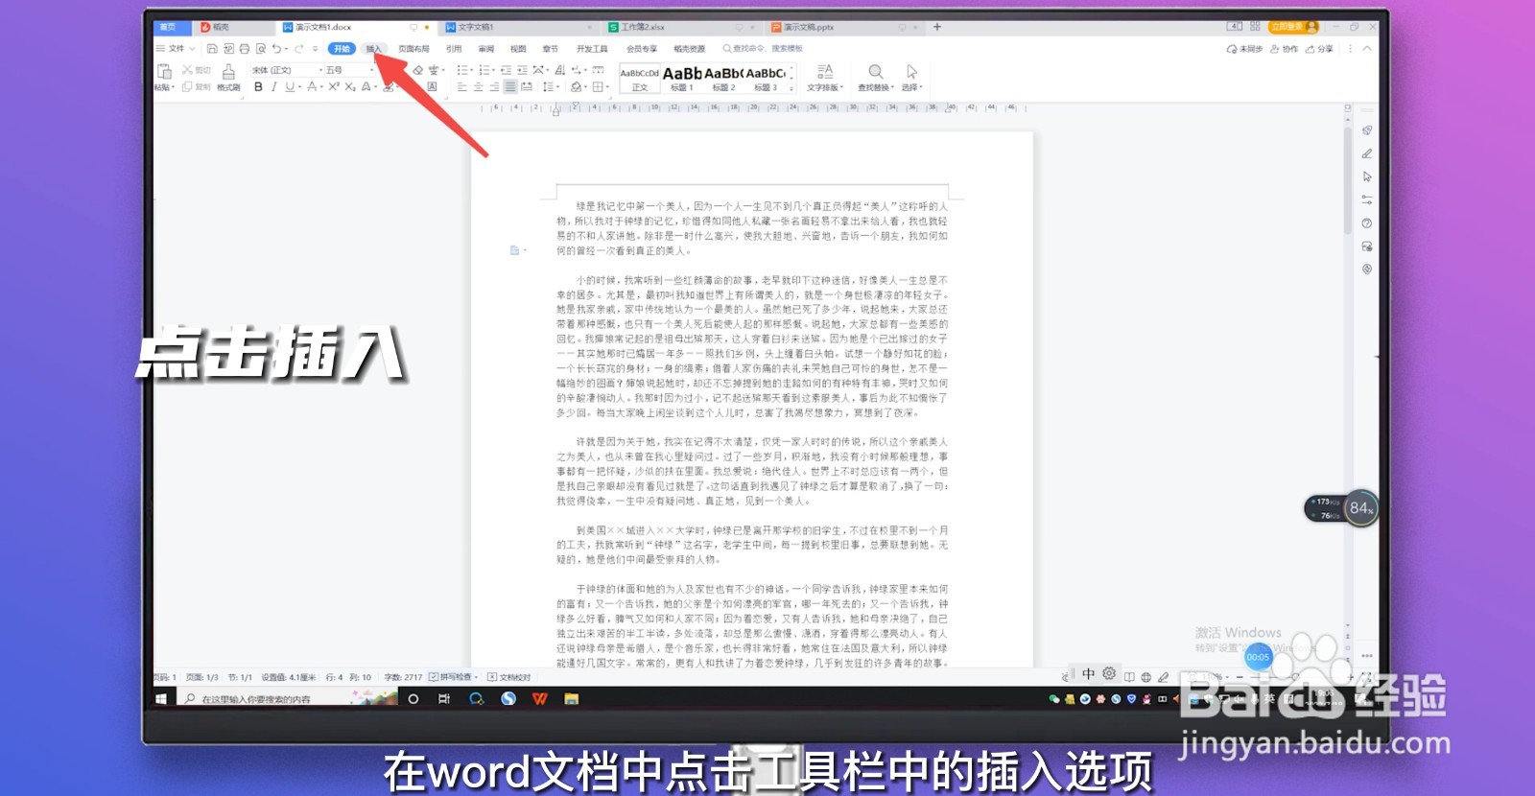Click the Windows Start button
This screenshot has height=796, width=1535.
click(161, 699)
